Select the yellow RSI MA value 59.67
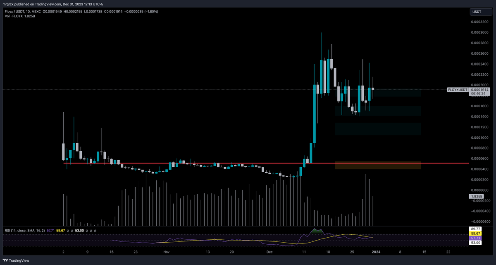Viewport: 496px width, 265px height. pyautogui.click(x=60, y=231)
